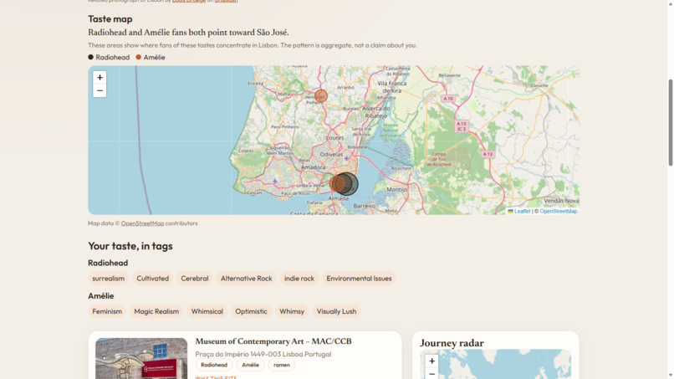Click the black Radiohead legend dot
Image resolution: width=674 pixels, height=379 pixels.
pos(90,57)
